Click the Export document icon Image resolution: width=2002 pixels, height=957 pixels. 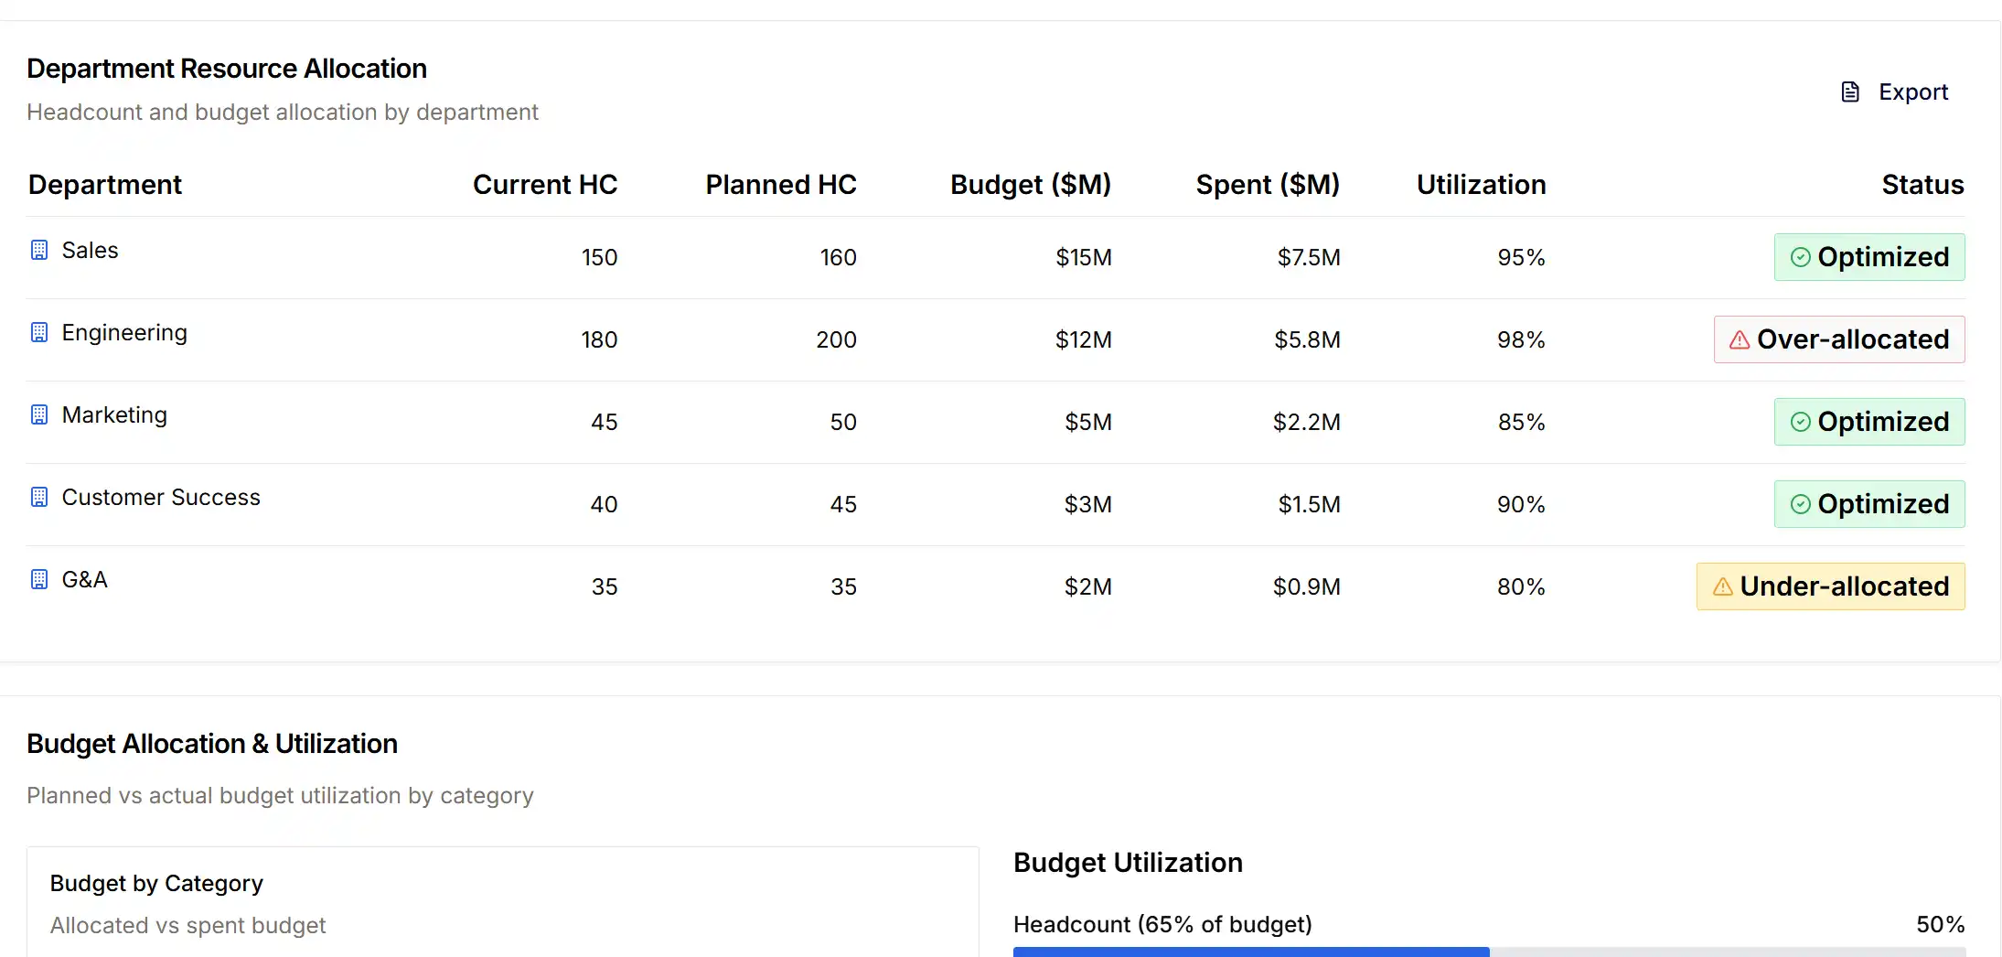pos(1849,92)
